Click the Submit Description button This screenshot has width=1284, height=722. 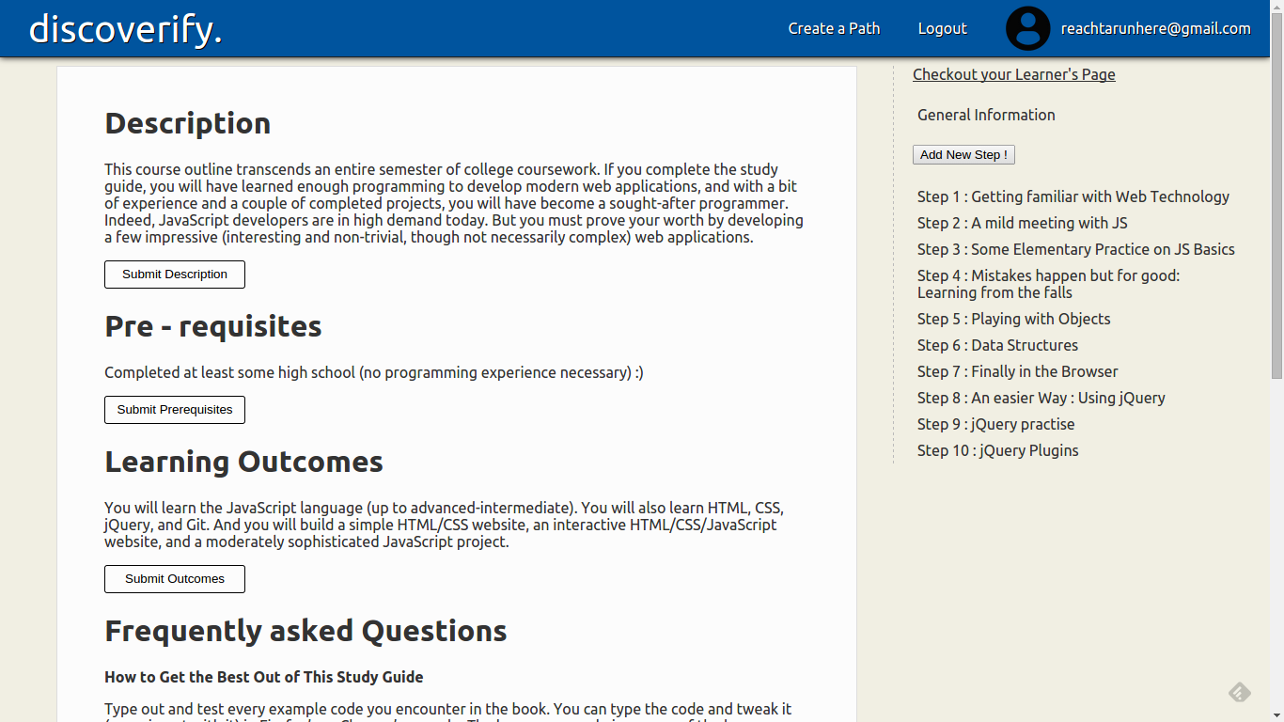(175, 275)
